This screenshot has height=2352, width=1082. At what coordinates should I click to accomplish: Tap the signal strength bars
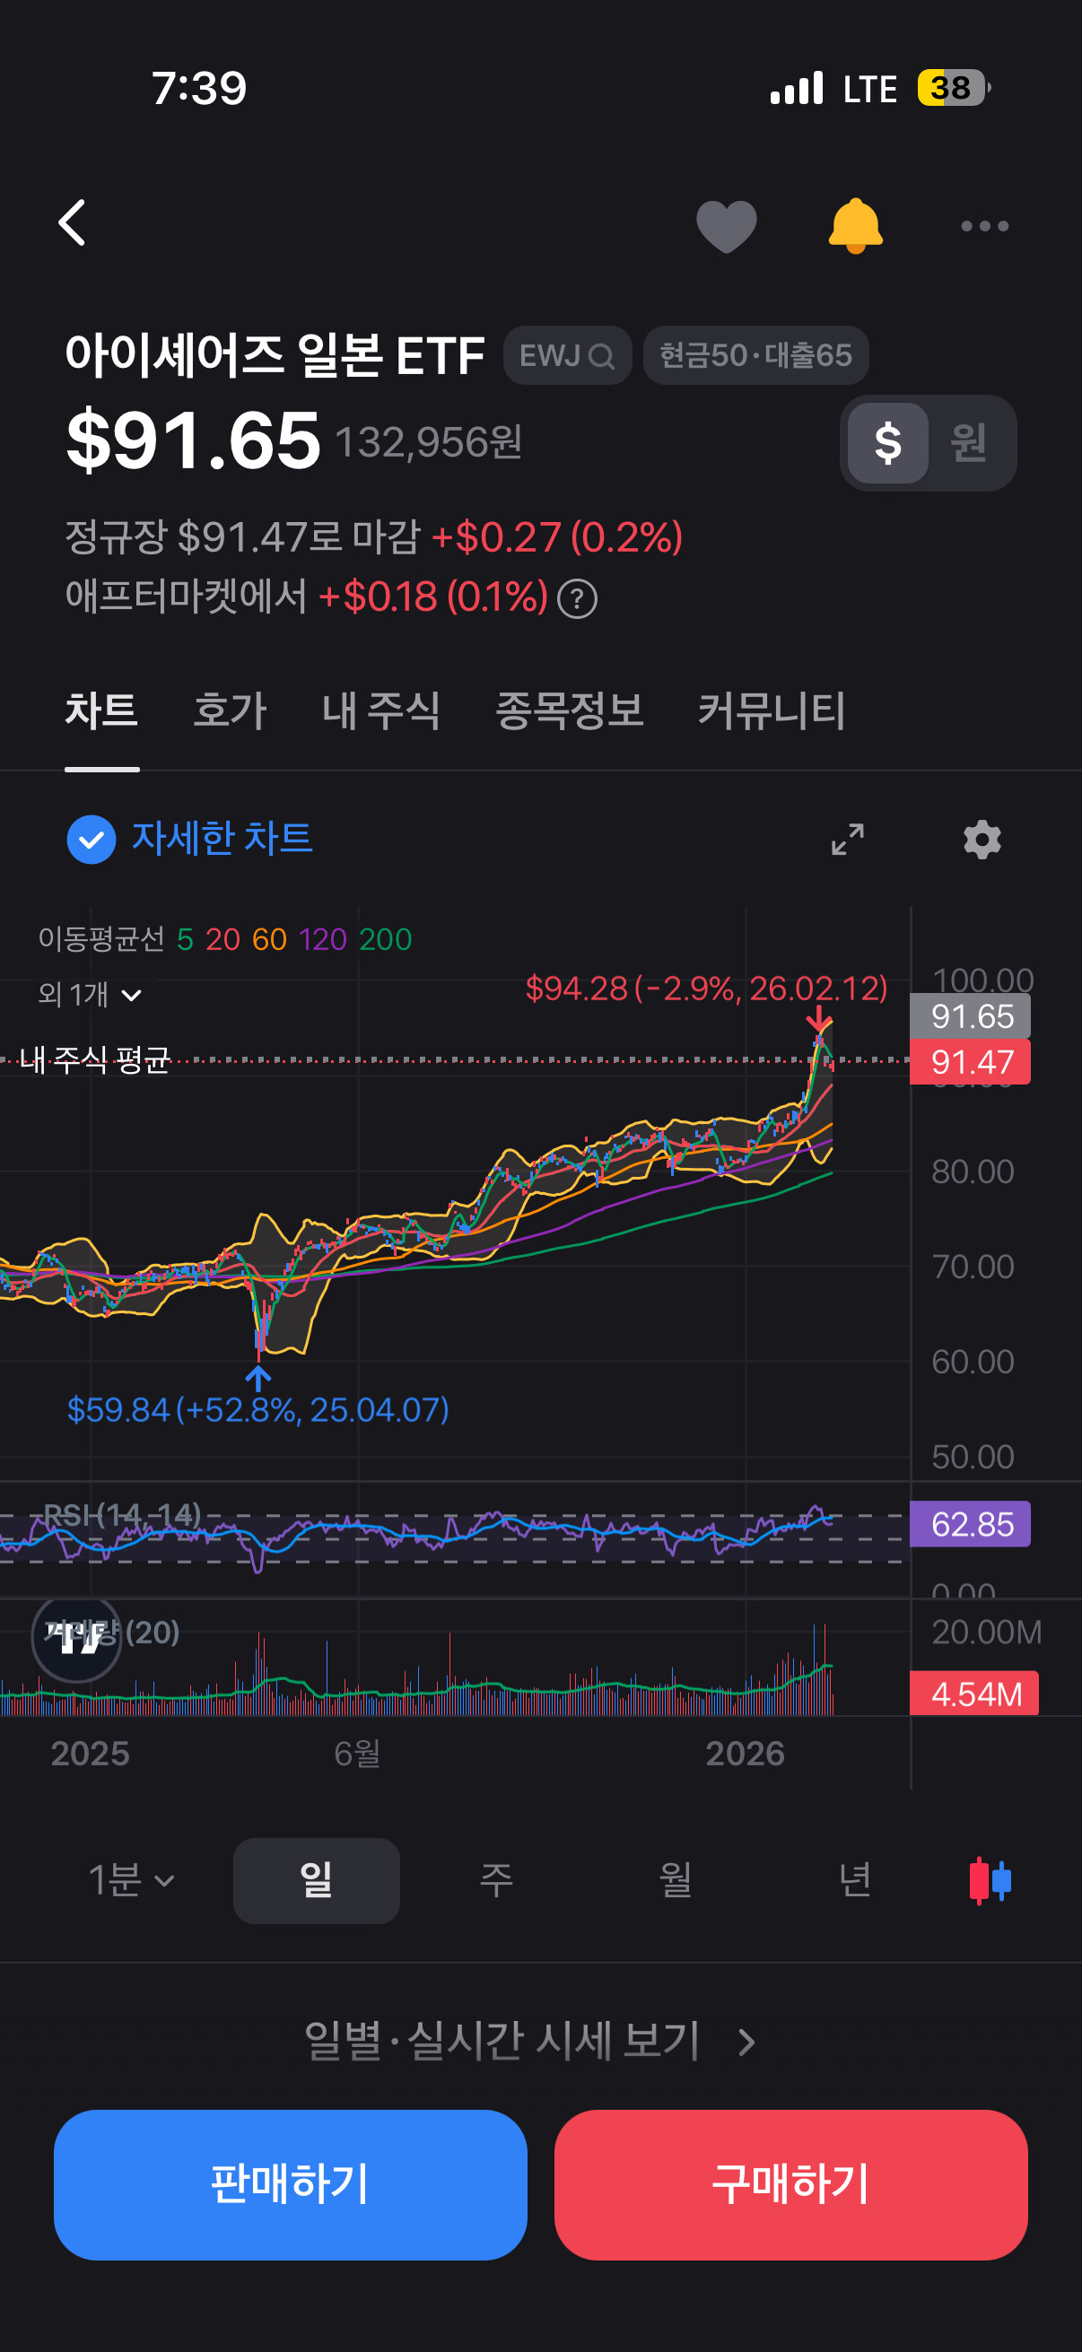click(x=796, y=89)
